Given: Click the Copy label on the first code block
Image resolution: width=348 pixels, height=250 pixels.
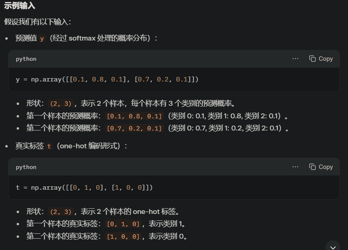Looking at the screenshot, I should (x=326, y=59).
